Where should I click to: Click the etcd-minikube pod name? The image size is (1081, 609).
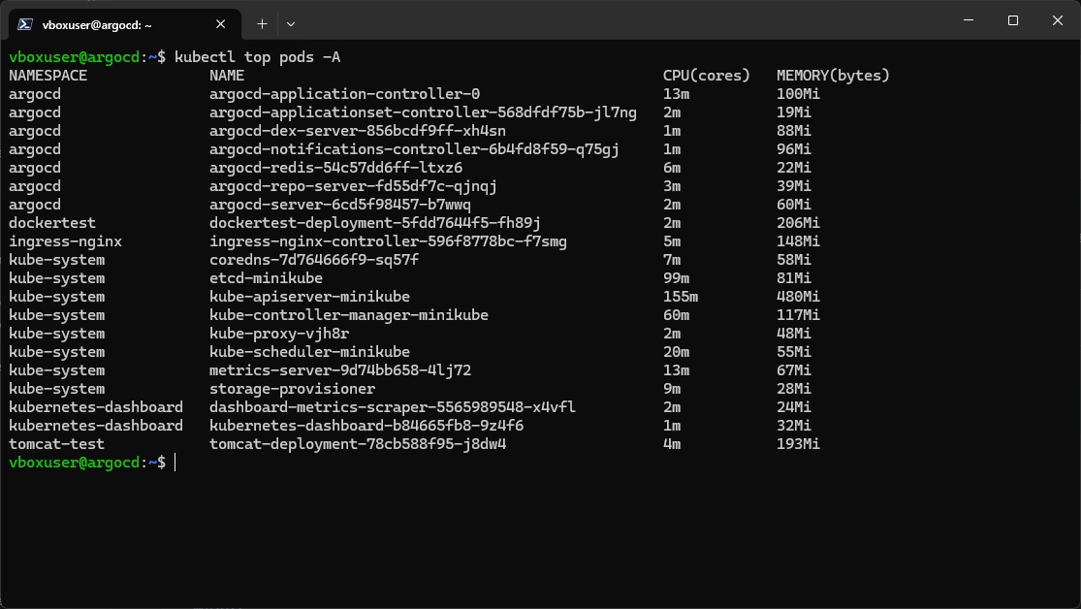[x=266, y=278]
